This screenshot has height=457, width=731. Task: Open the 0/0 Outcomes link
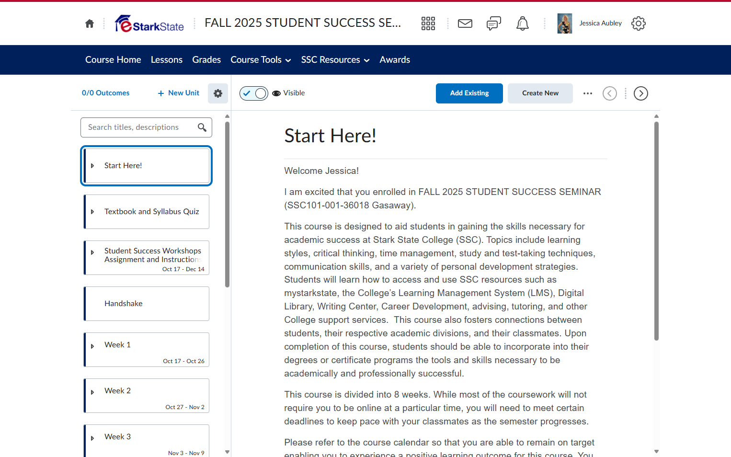(106, 93)
